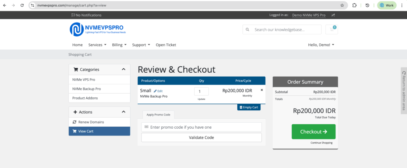Collapse the Actions panel chevron
This screenshot has width=407, height=168.
pos(124,112)
